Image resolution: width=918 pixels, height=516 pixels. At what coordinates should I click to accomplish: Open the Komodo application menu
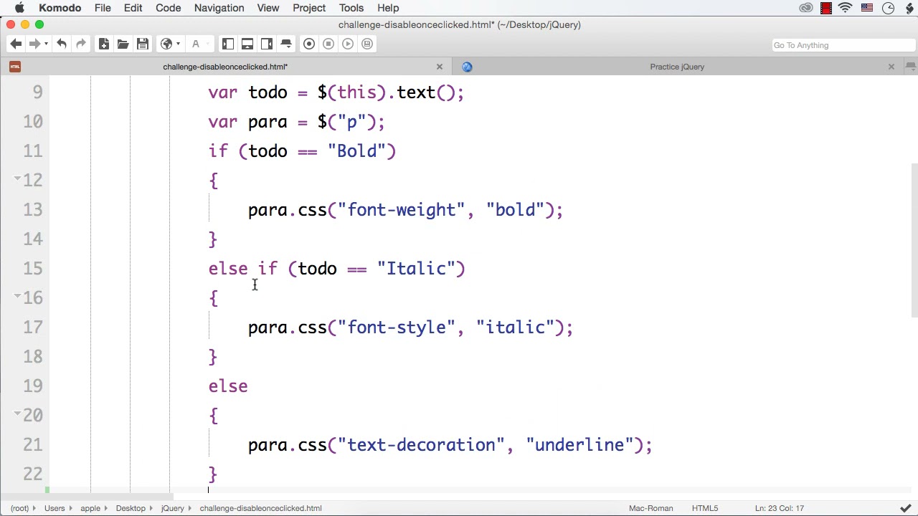(60, 8)
